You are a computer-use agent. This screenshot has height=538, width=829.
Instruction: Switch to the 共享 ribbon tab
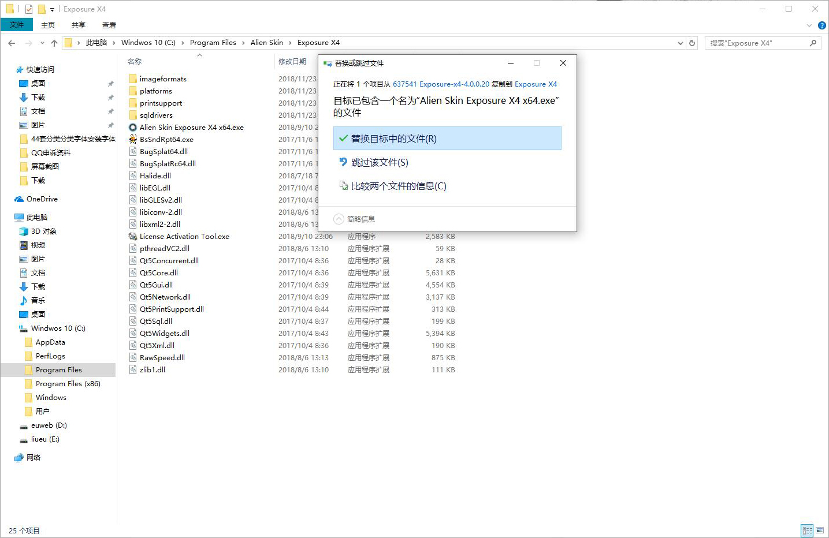tap(79, 25)
